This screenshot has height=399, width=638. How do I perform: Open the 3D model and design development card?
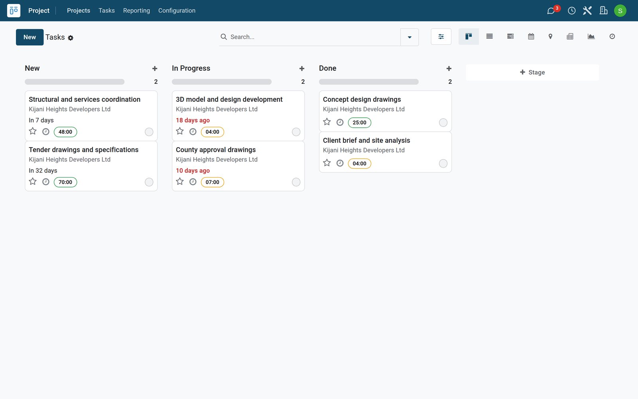click(x=238, y=116)
